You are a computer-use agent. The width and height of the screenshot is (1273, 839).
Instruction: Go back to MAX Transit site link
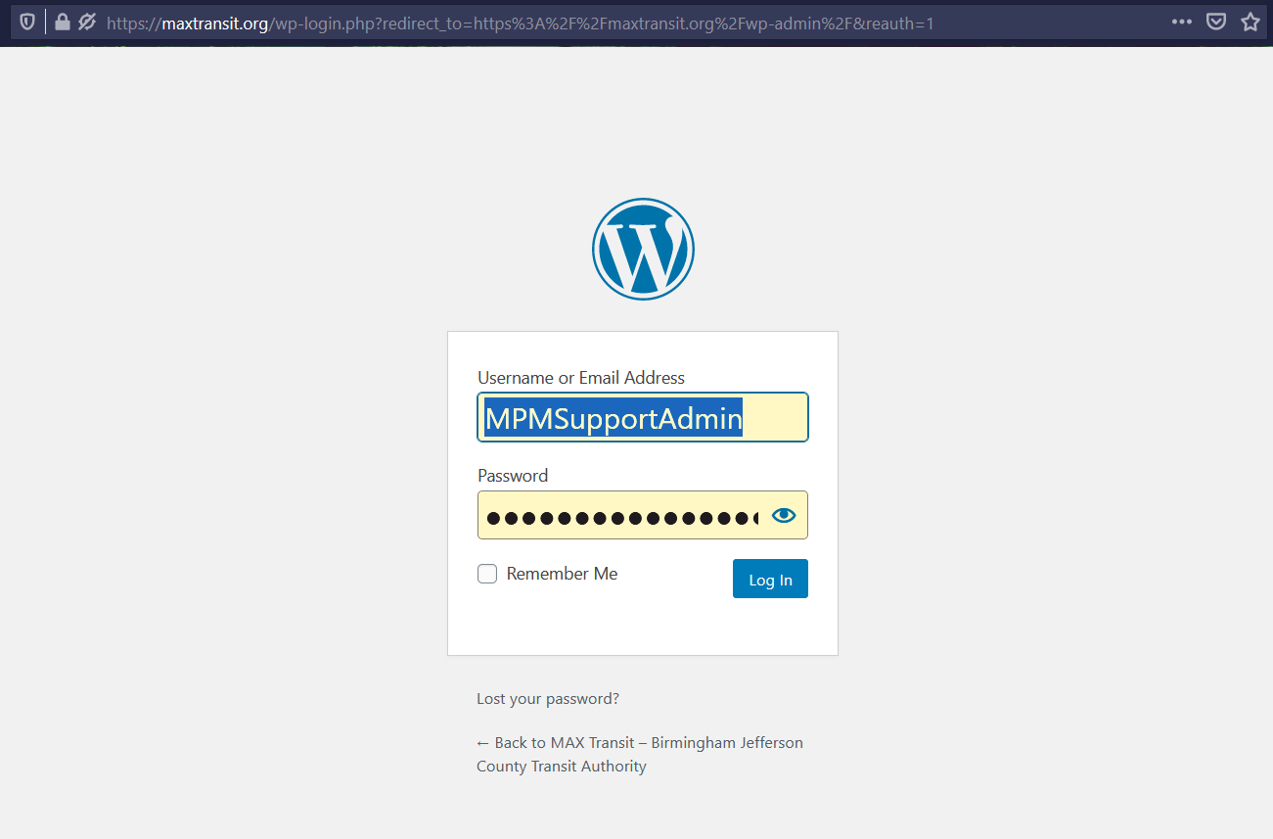tap(640, 755)
